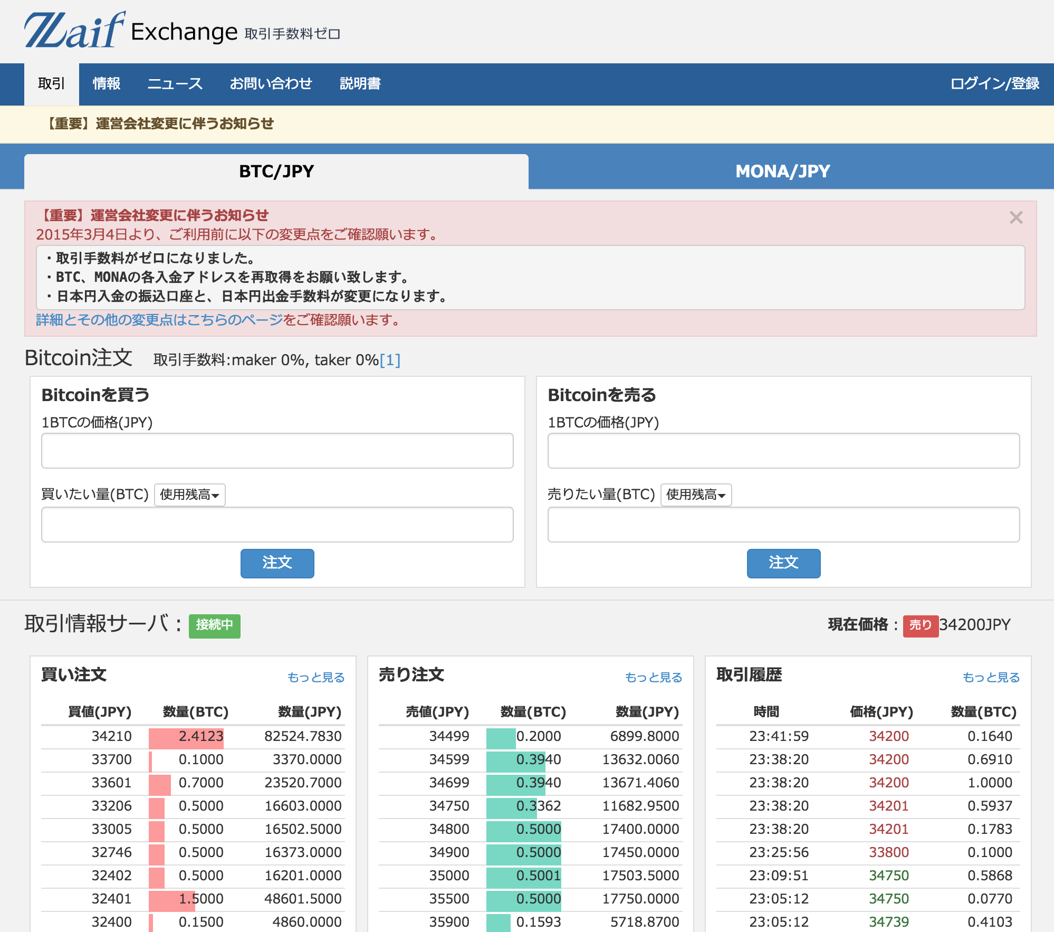Click trade history price 33800
The width and height of the screenshot is (1054, 932).
(889, 852)
